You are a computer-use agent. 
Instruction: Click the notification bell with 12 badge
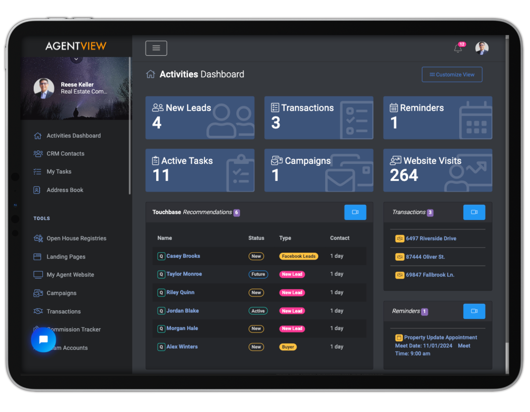point(457,49)
